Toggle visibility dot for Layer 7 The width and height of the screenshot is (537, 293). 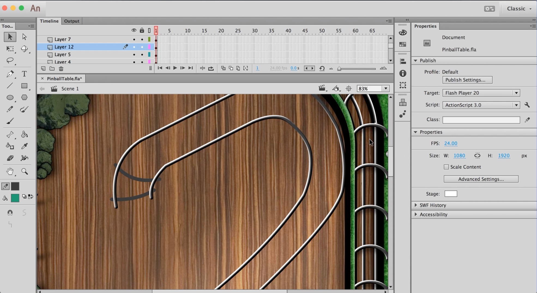tap(134, 40)
